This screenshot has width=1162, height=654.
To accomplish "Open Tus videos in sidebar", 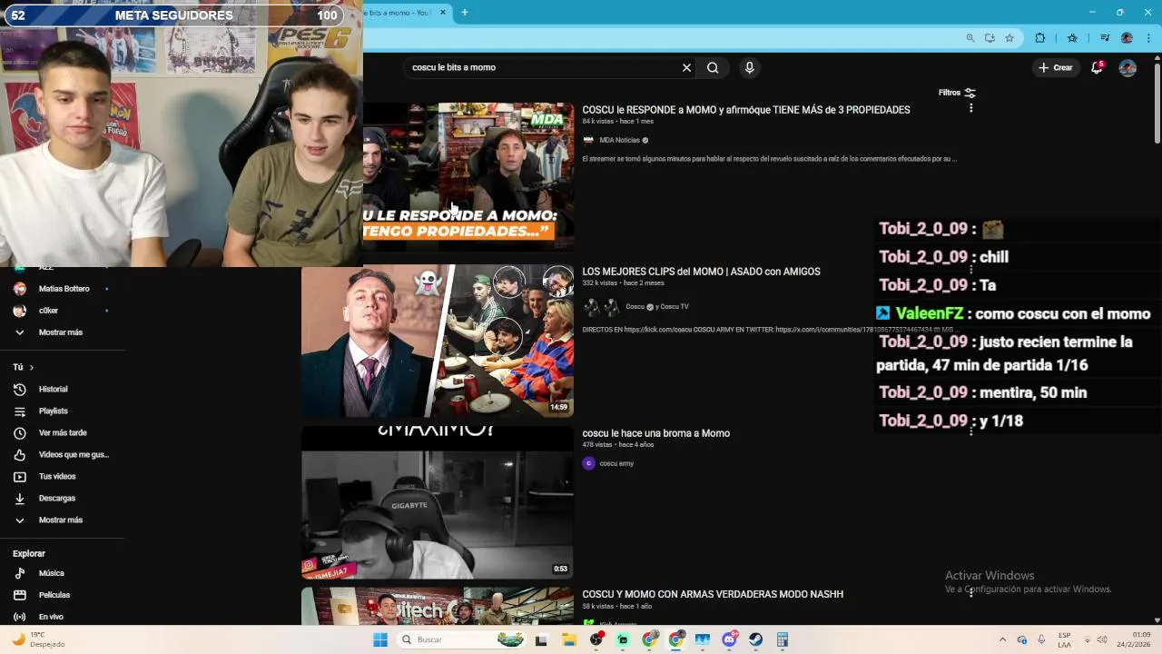I will (x=63, y=476).
